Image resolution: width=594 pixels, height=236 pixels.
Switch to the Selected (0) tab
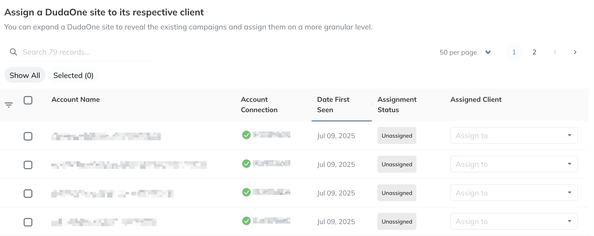[x=73, y=75]
